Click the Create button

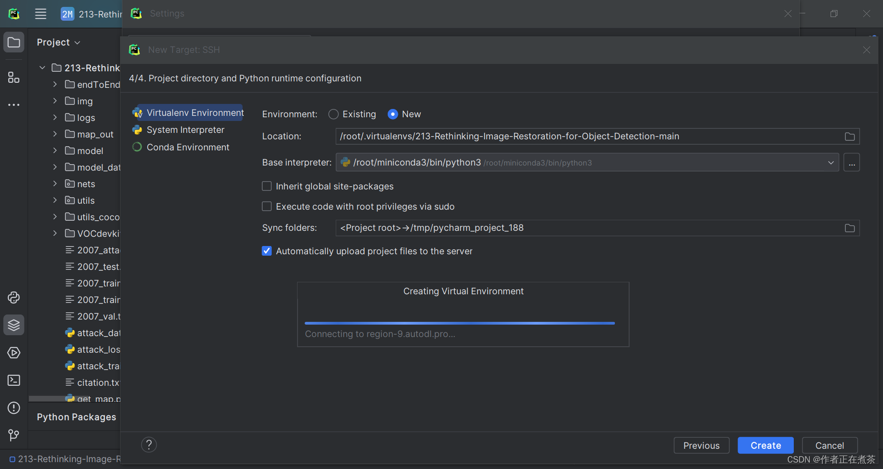[765, 445]
